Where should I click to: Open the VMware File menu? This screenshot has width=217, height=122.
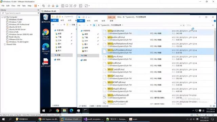[3, 6]
